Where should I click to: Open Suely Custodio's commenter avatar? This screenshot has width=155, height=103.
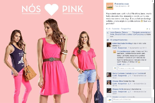point(109,75)
